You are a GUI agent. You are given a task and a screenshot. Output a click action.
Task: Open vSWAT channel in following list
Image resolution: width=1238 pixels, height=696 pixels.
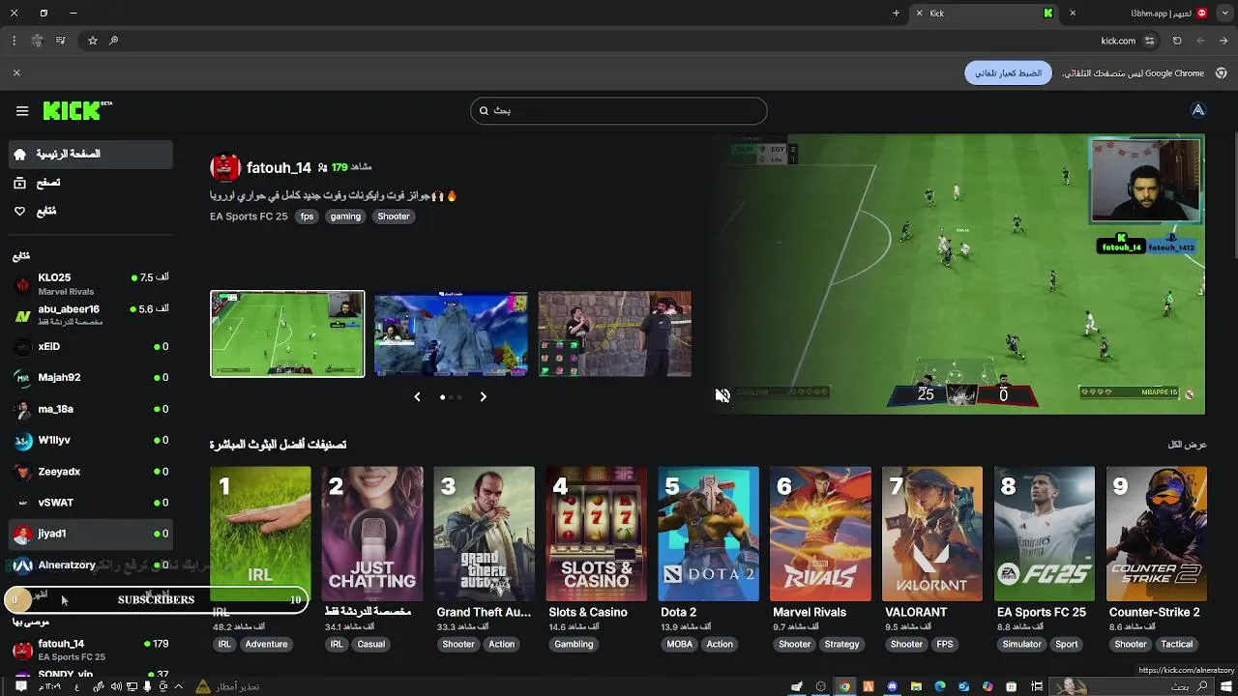pyautogui.click(x=91, y=503)
